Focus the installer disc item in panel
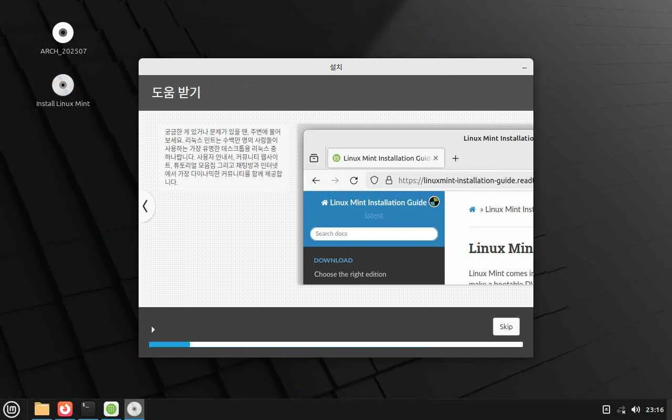This screenshot has width=672, height=420. tap(134, 409)
